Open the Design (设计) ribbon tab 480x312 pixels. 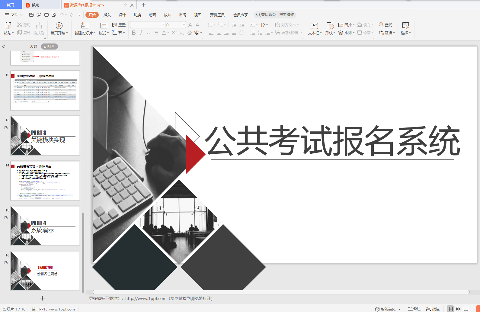[x=122, y=15]
